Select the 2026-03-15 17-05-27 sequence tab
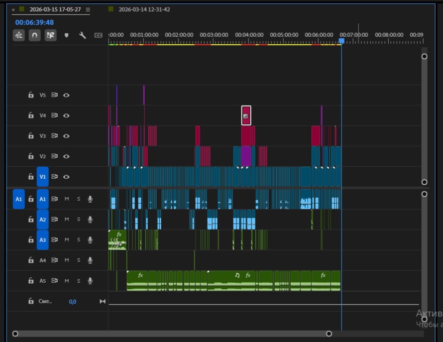This screenshot has height=342, width=443. pyautogui.click(x=55, y=9)
